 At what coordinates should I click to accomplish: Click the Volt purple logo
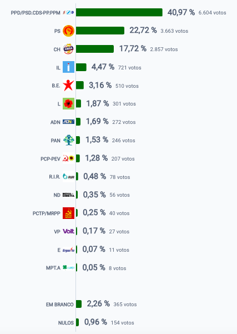[x=68, y=231]
